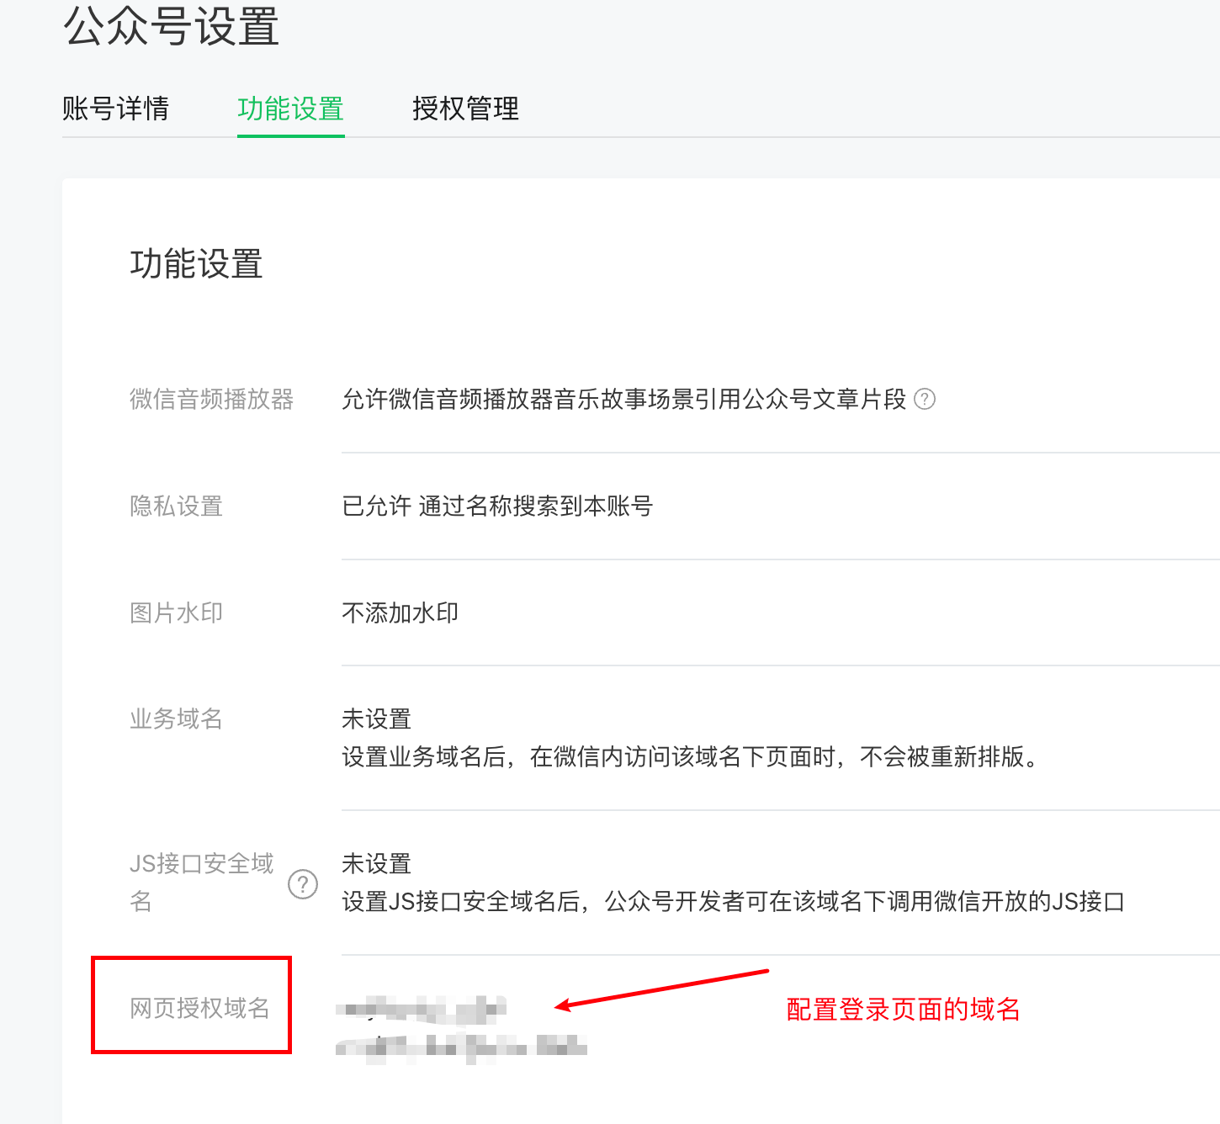
Task: Select the 功能设置 tab
Action: 290,109
